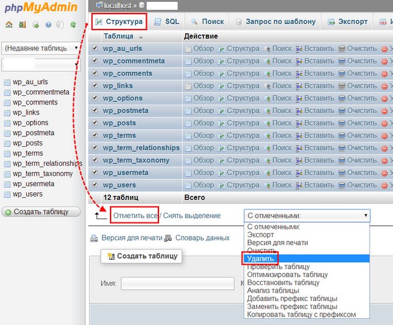
Task: Choose Оптимизировать таблицу in dropdown list
Action: 307,275
